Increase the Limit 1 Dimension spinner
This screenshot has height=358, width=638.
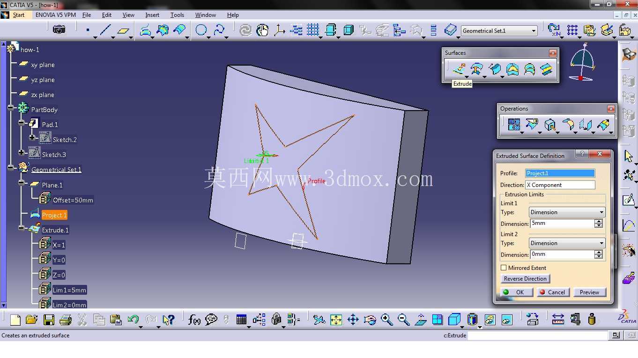click(x=598, y=221)
